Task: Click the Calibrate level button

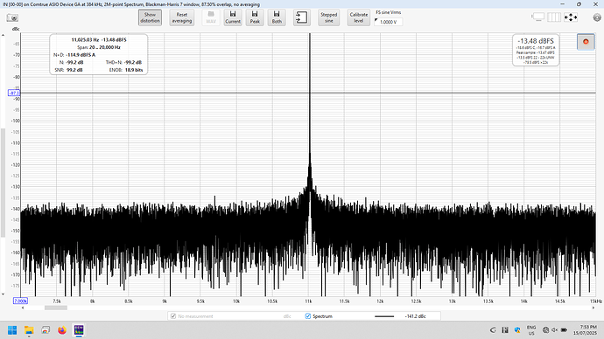Action: tap(359, 17)
